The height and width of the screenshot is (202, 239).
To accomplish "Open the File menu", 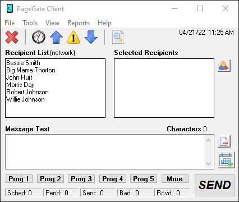I will 10,23.
